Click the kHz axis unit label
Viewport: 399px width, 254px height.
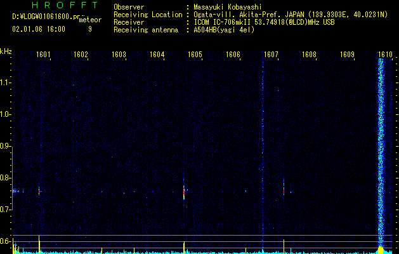6,51
